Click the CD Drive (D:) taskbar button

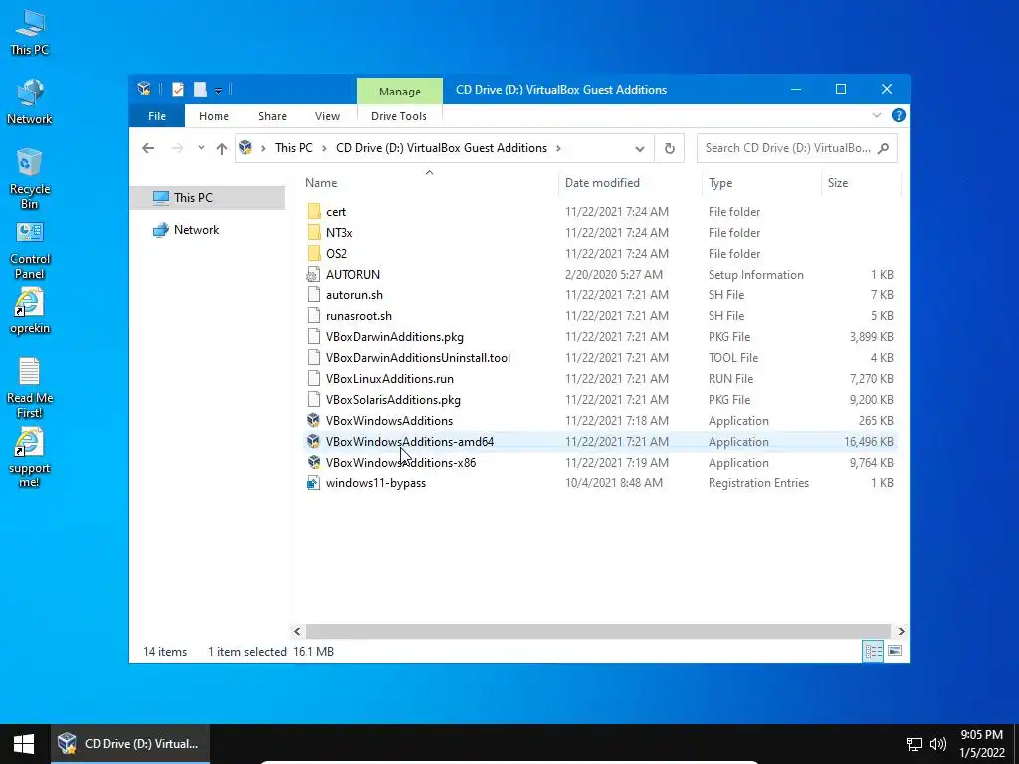[130, 744]
